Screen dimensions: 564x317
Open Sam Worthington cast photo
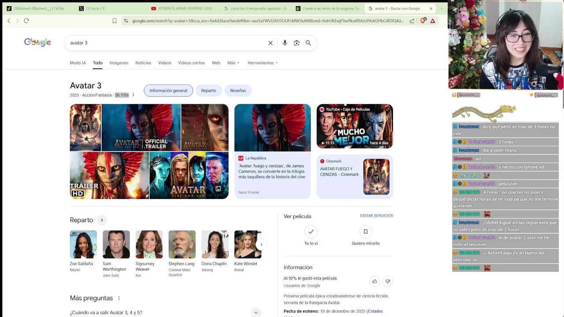click(x=116, y=244)
